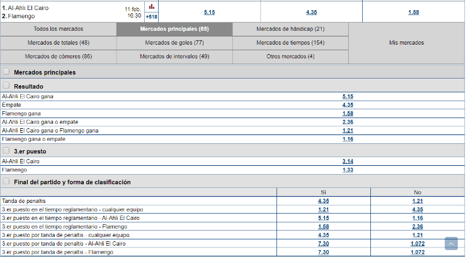This screenshot has width=466, height=257.
Task: Pick the Empate odds 4.35 in Resultado
Action: (x=348, y=105)
